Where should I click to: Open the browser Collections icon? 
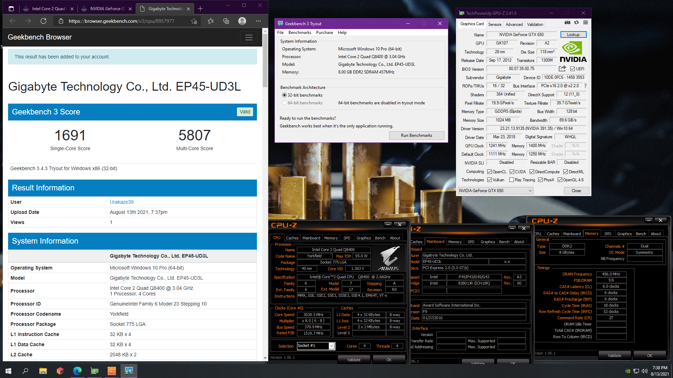[x=226, y=21]
